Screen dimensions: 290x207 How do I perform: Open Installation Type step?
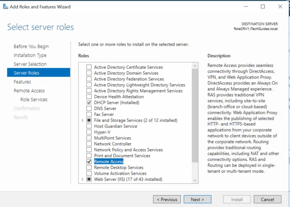pos(30,55)
